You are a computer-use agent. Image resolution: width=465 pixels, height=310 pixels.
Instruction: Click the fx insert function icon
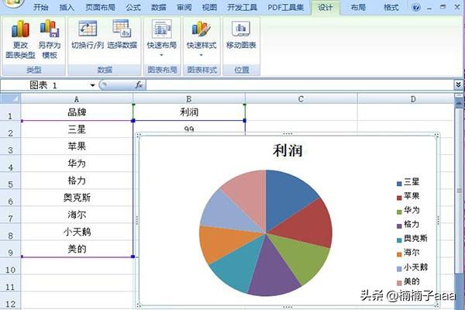pos(139,85)
